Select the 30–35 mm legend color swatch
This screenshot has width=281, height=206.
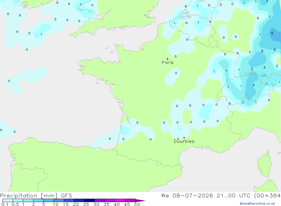[x=100, y=200]
